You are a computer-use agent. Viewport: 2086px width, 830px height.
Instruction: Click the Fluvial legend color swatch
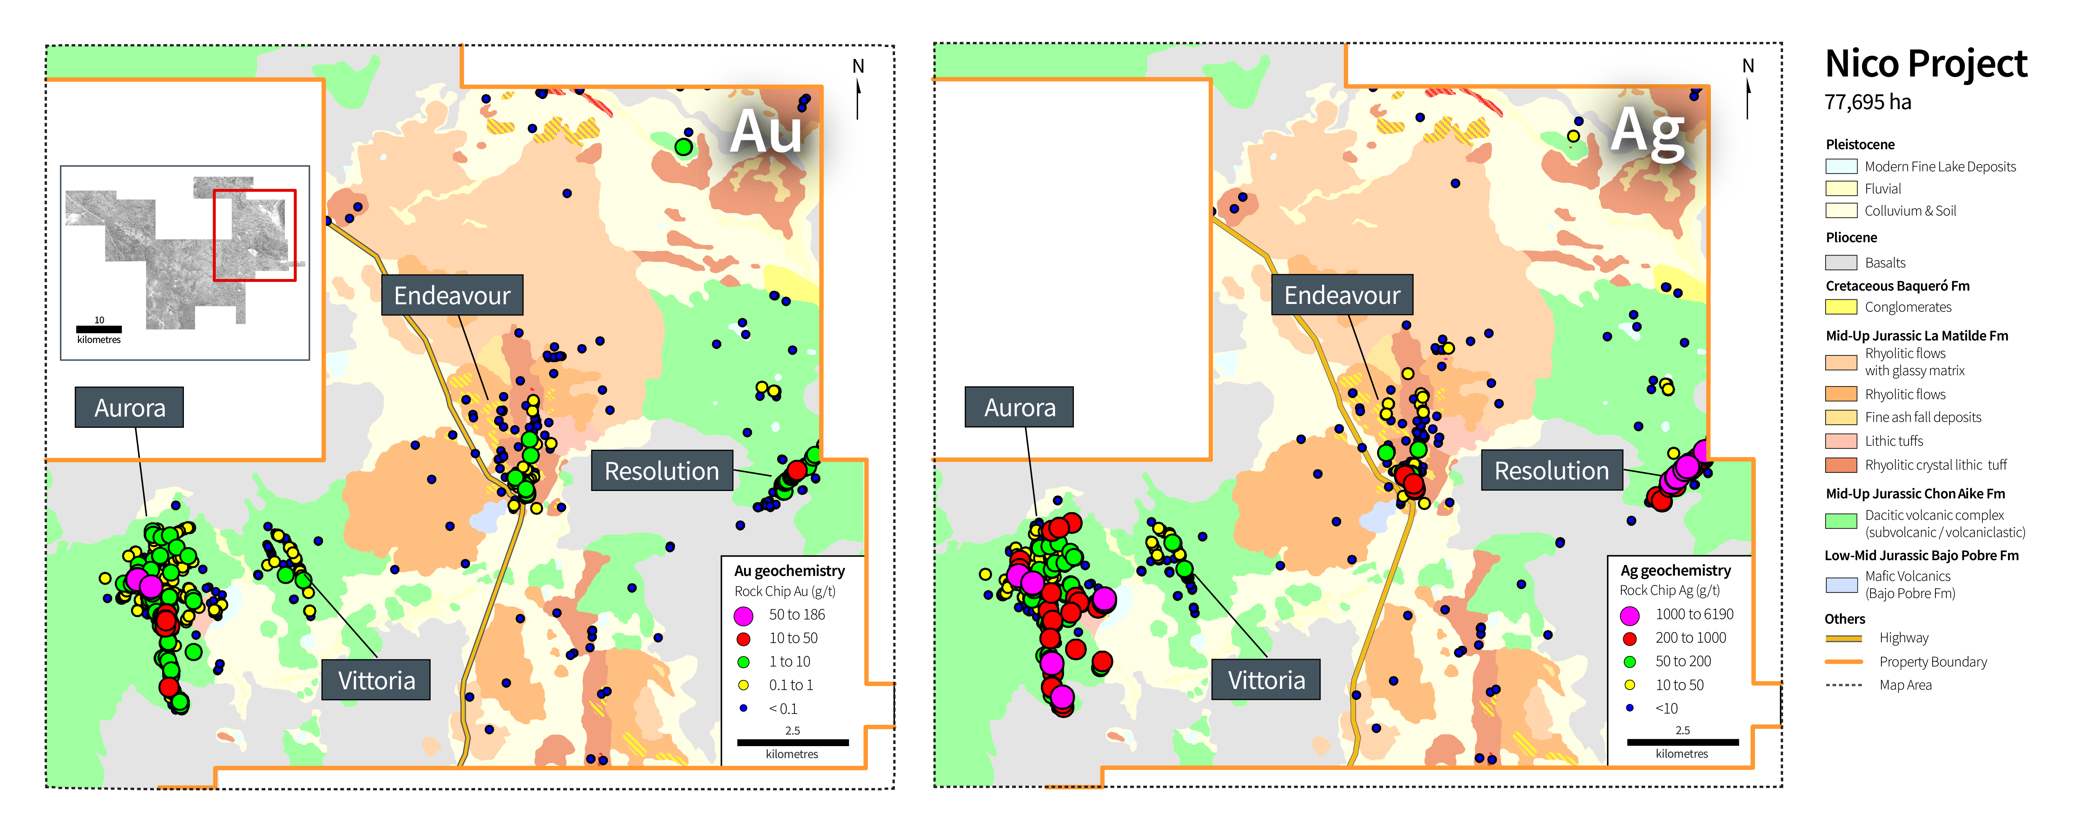coord(1841,189)
